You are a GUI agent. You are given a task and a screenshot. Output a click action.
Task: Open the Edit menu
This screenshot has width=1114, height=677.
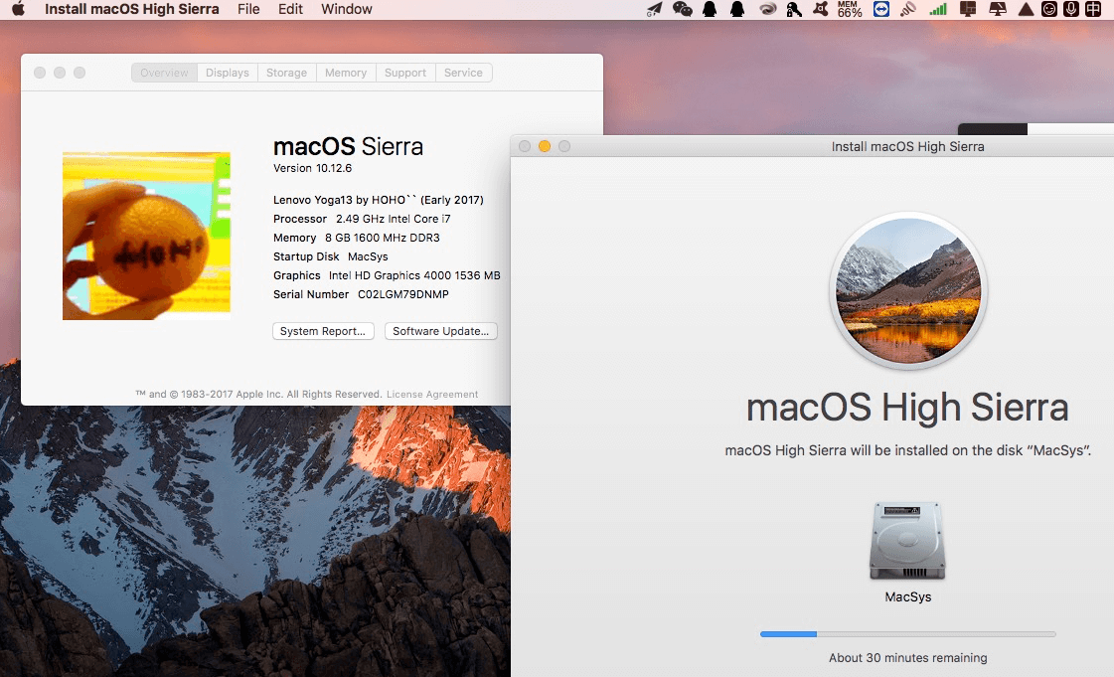pos(290,9)
